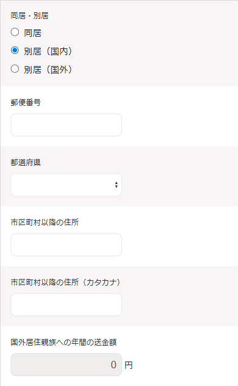
Task: Click the 国外居住親族への年間の送金額 label
Action: pos(63,342)
